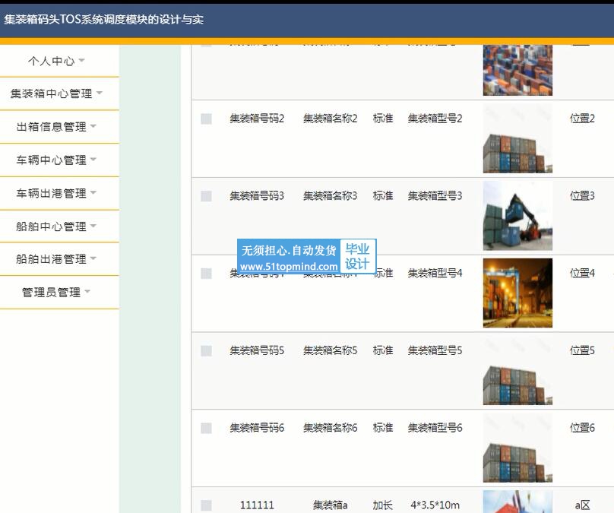The height and width of the screenshot is (513, 614).
Task: Click 标准 in the 集装箱号码2 row
Action: click(383, 119)
